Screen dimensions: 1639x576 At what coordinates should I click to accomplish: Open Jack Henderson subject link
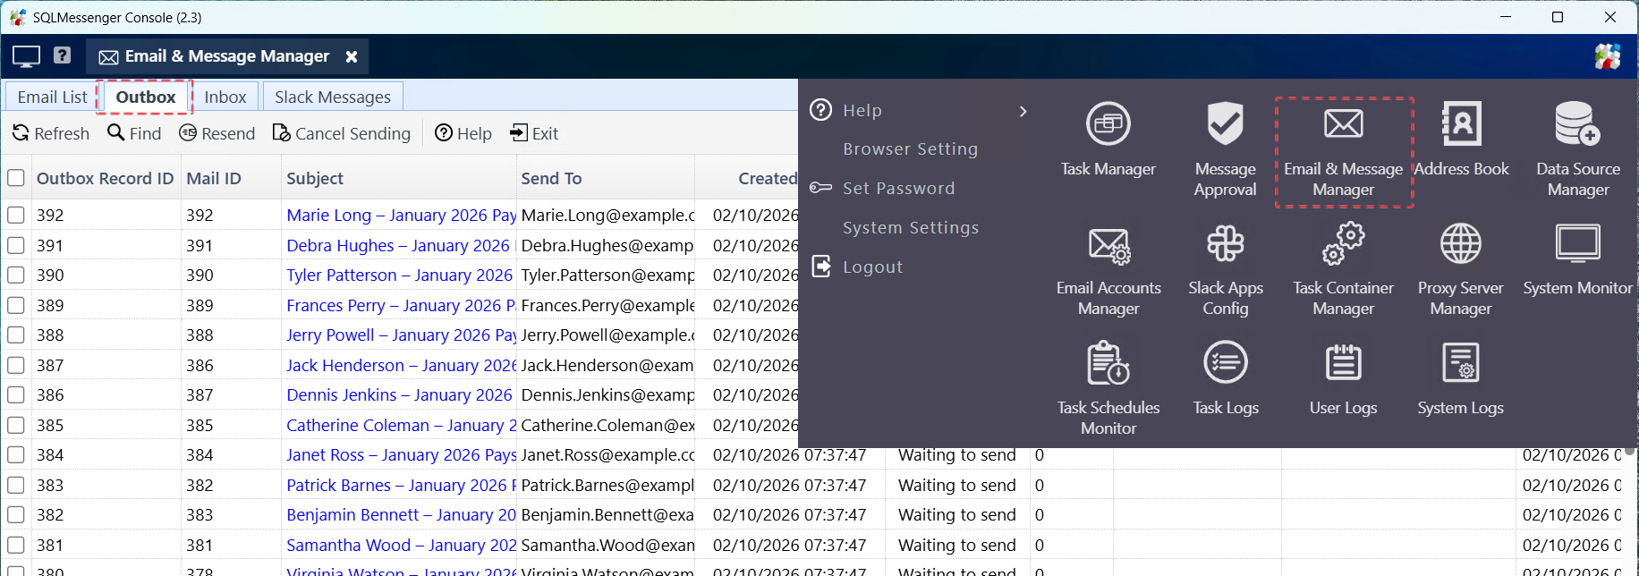click(401, 365)
